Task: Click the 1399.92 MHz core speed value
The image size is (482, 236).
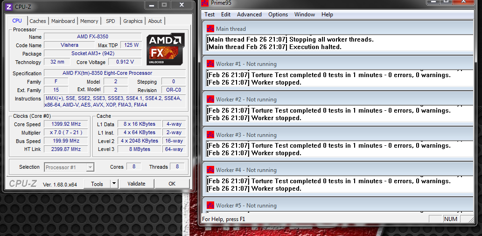Action: tap(66, 124)
